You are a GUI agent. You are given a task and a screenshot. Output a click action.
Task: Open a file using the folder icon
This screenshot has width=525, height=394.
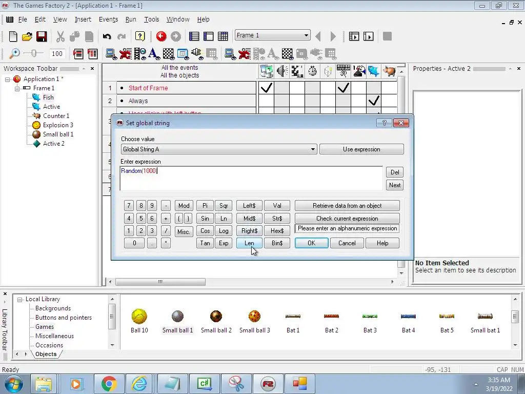(27, 36)
